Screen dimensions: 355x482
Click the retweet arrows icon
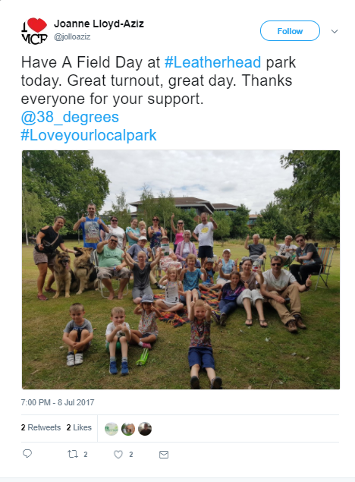tap(73, 454)
